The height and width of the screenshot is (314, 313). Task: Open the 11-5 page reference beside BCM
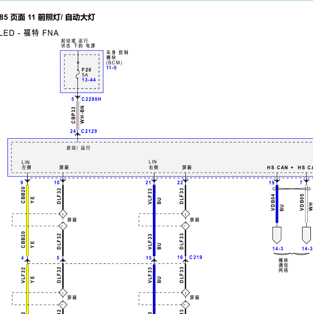tap(111, 68)
